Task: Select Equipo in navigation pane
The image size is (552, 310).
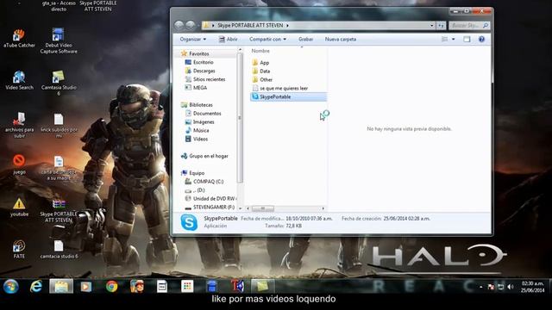Action: coord(197,173)
